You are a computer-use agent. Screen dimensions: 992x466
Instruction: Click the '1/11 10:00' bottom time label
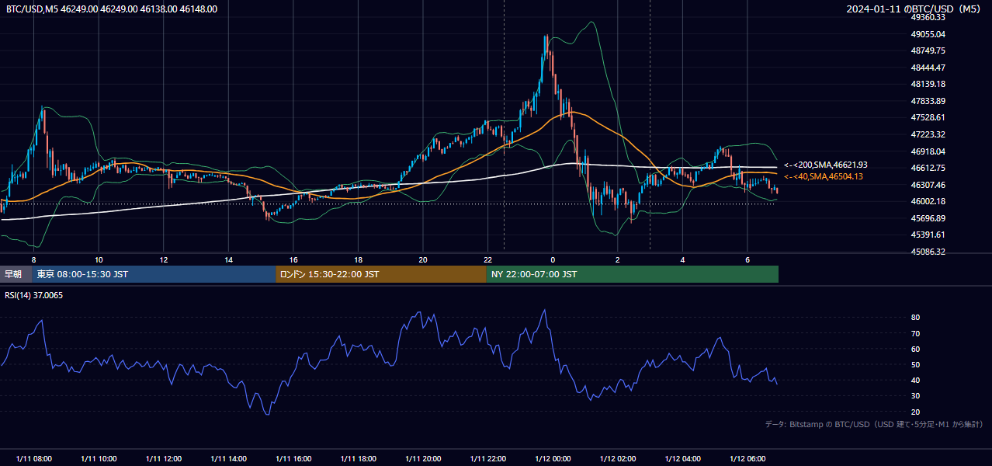[99, 459]
